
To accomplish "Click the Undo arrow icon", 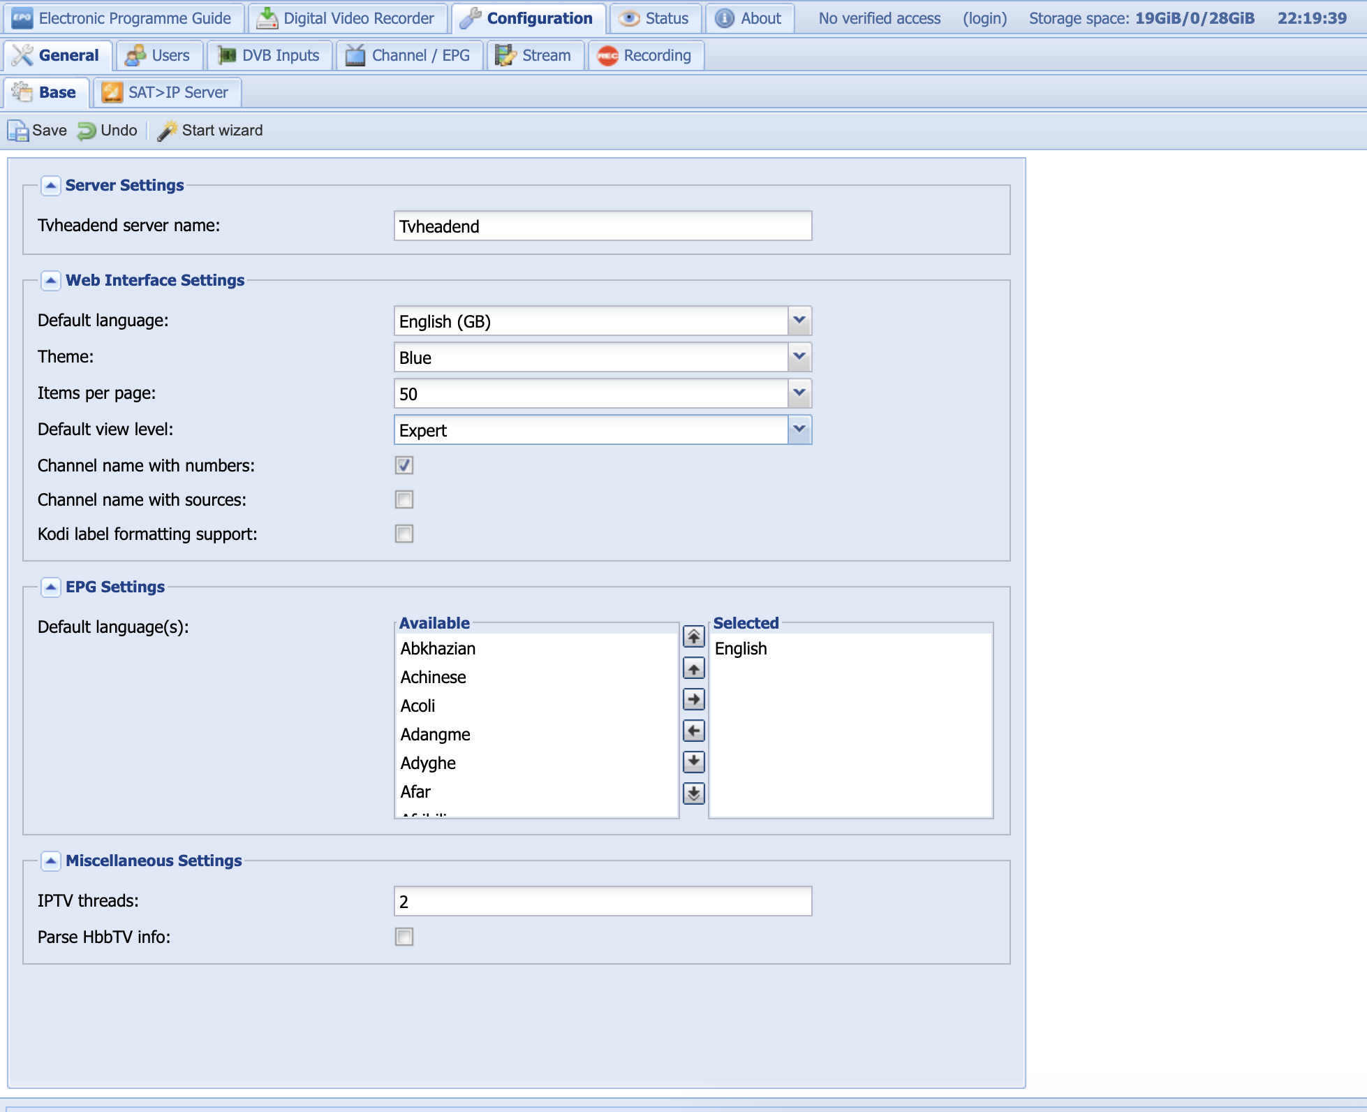I will point(87,131).
